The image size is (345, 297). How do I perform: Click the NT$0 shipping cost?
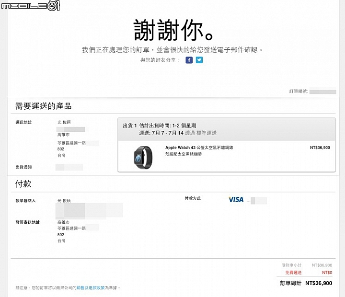click(x=327, y=273)
